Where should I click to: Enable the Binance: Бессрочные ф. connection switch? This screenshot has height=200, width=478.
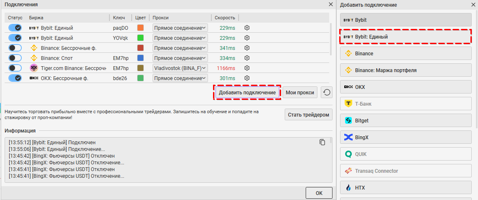[x=15, y=48]
